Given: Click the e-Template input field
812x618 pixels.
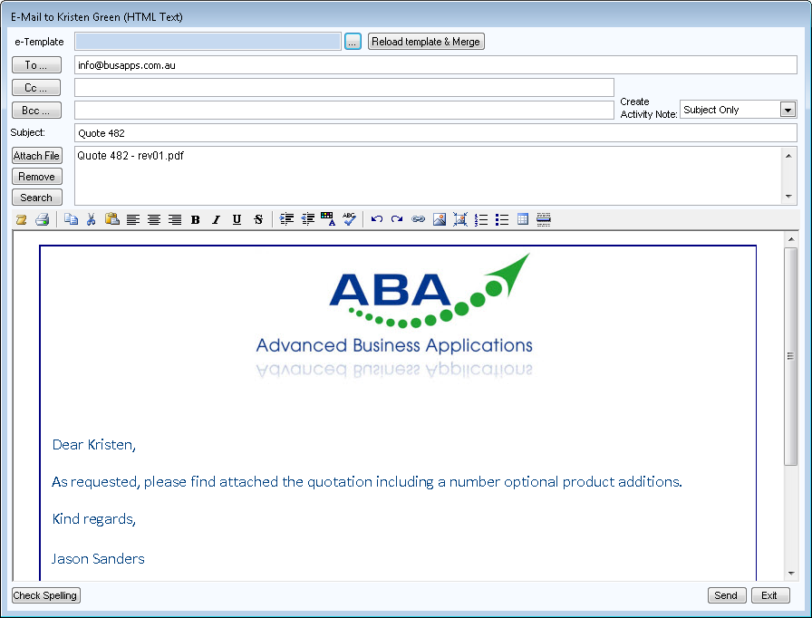Looking at the screenshot, I should tap(208, 42).
